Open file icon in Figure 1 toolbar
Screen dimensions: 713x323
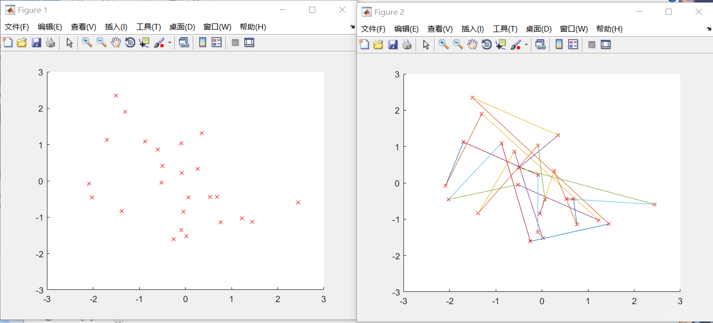[21, 43]
